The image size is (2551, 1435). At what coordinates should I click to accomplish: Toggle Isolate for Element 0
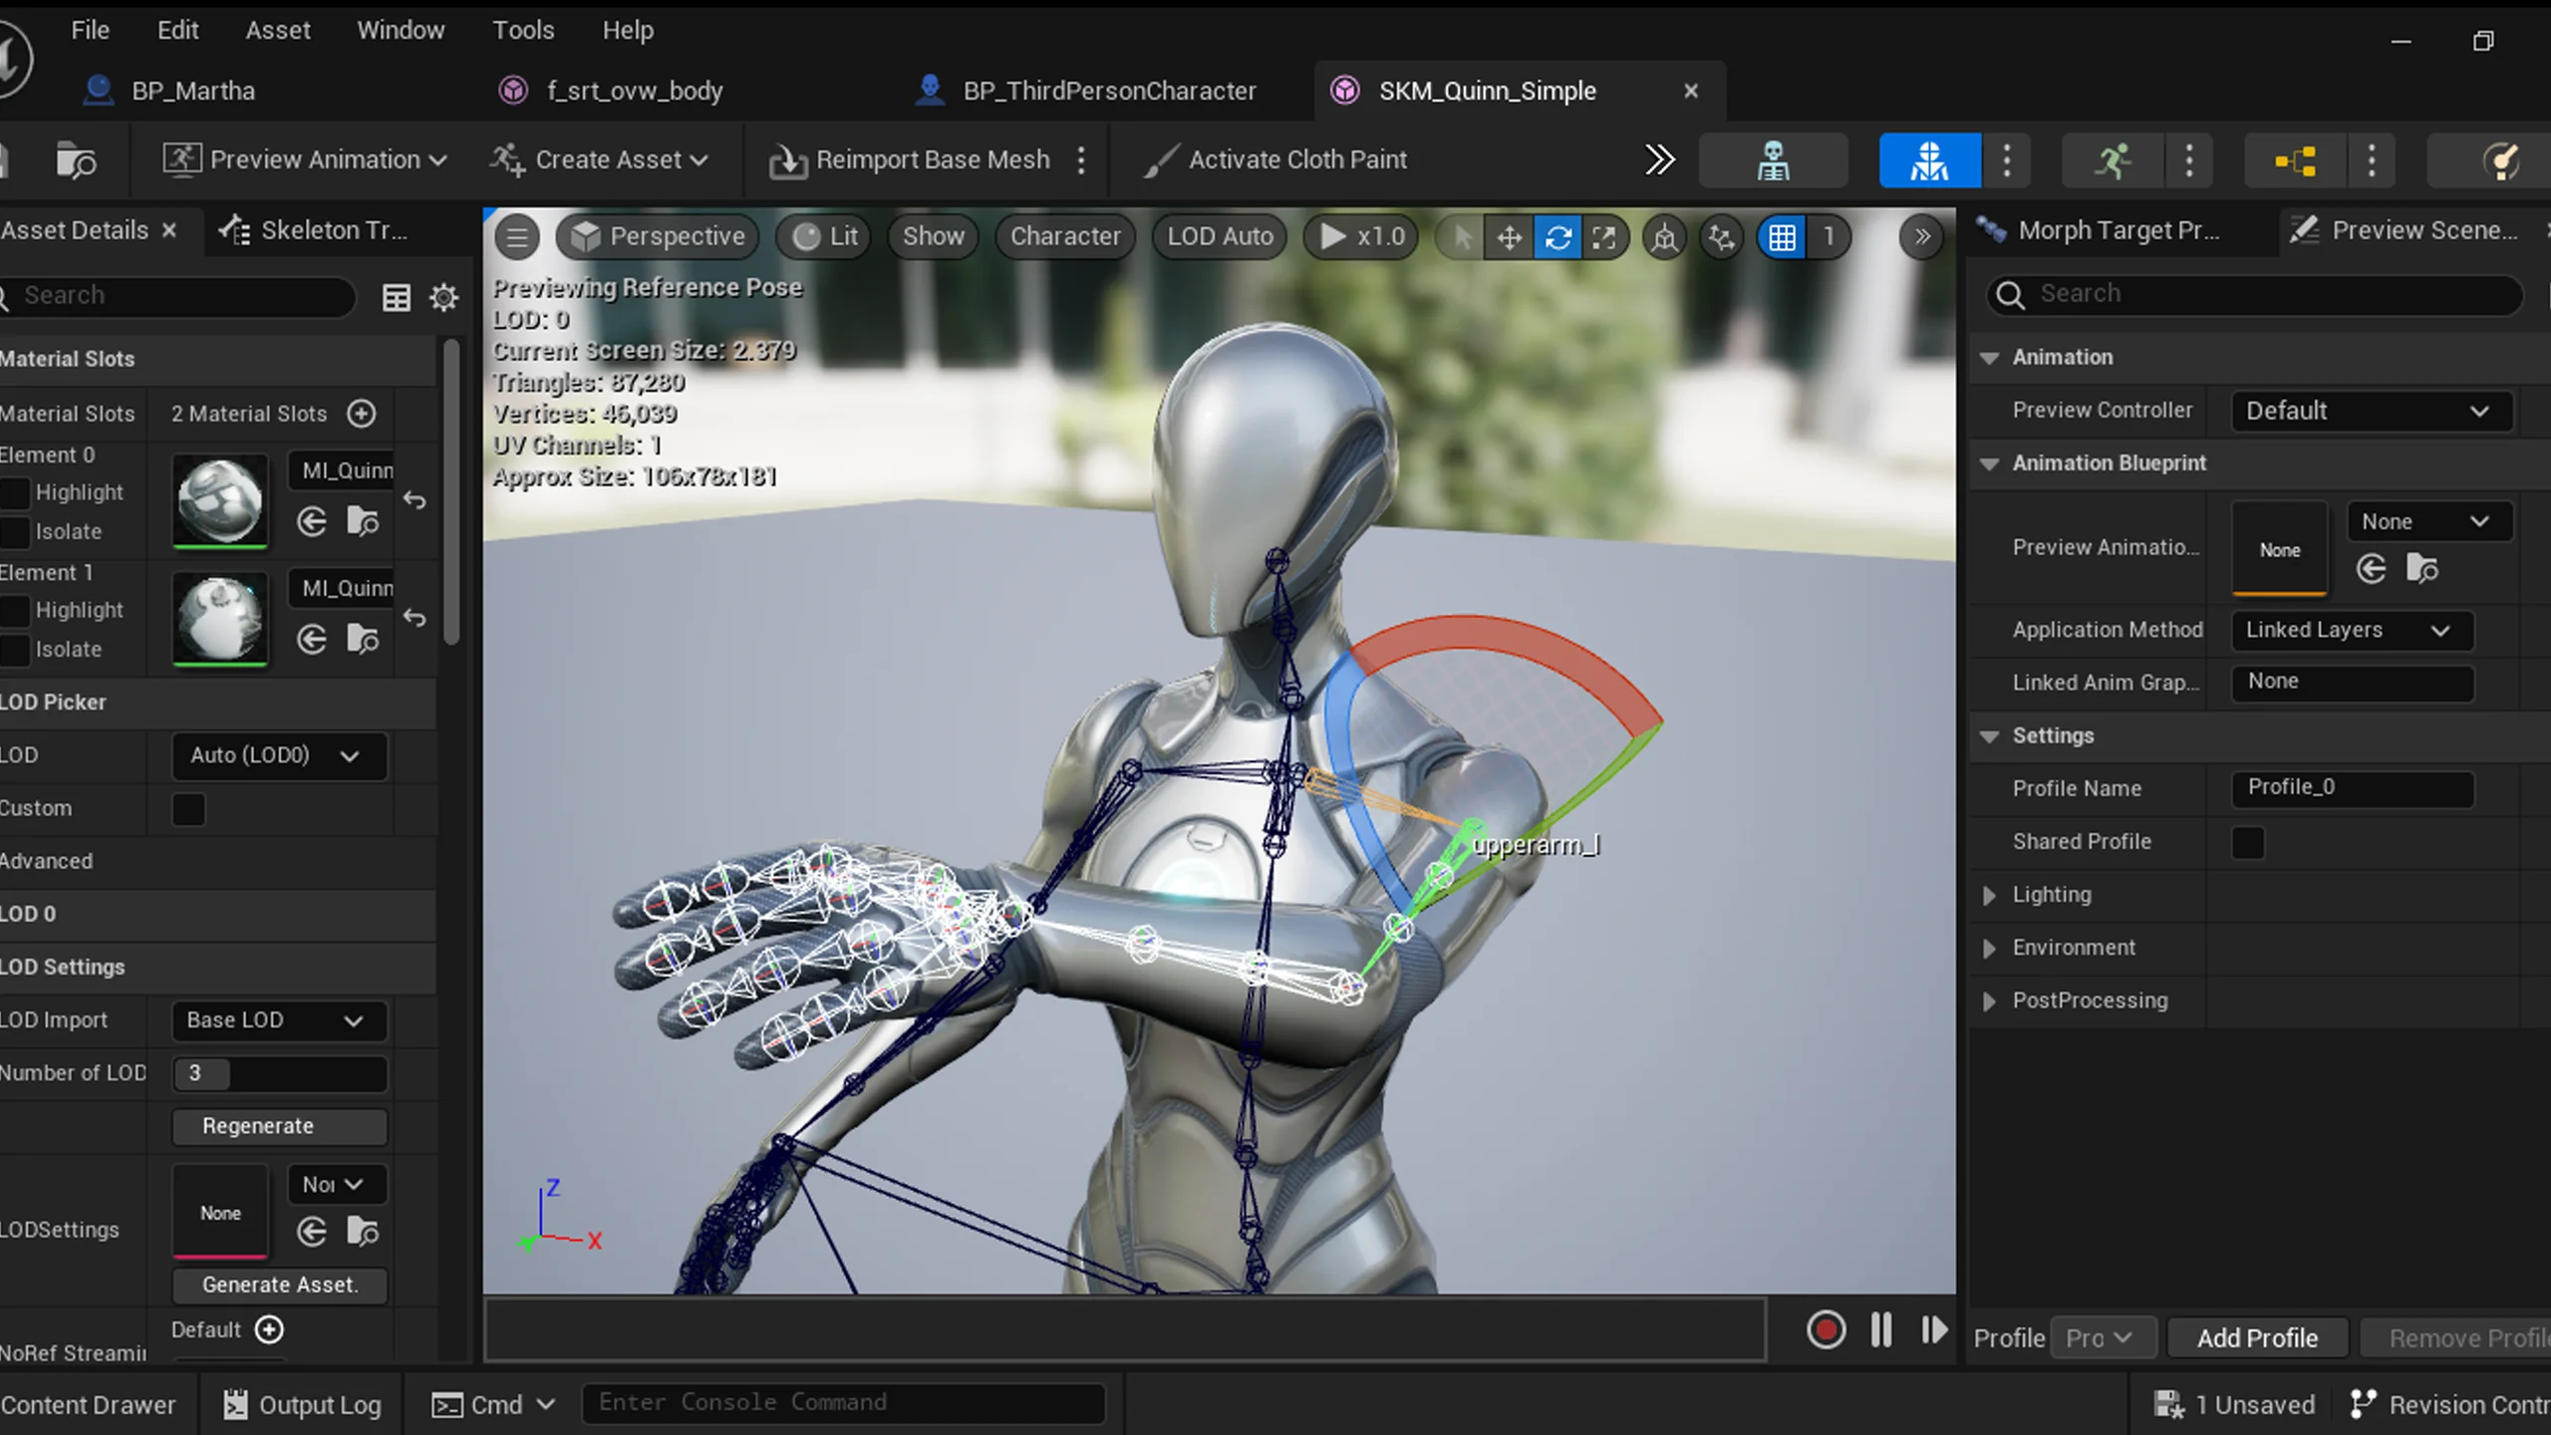point(15,531)
